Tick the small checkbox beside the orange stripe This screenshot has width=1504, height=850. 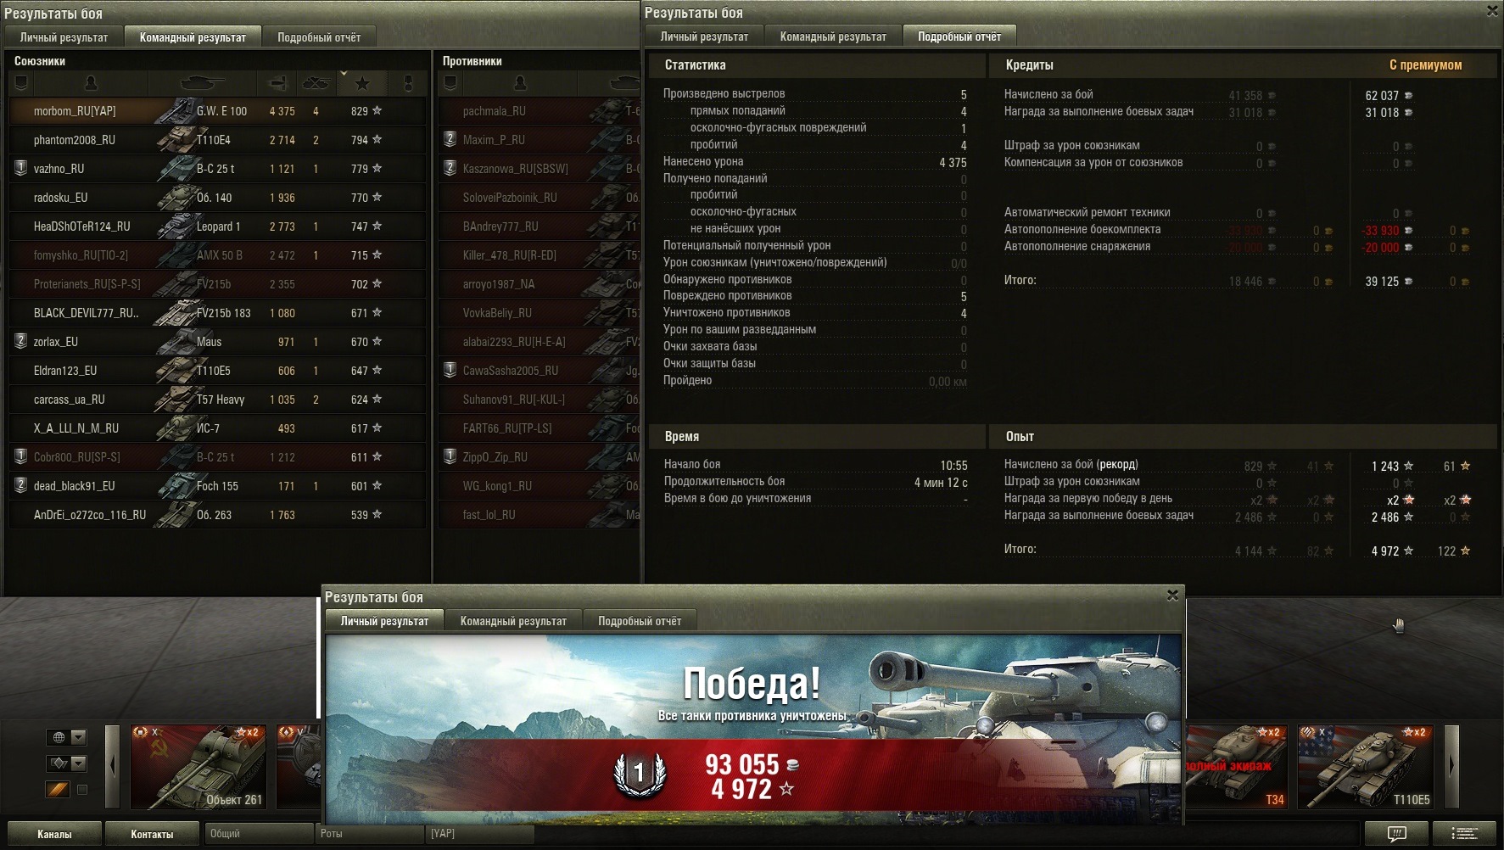click(x=82, y=789)
